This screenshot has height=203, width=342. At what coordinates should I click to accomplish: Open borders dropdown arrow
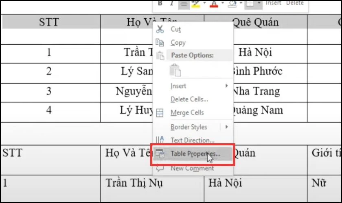pos(259,3)
